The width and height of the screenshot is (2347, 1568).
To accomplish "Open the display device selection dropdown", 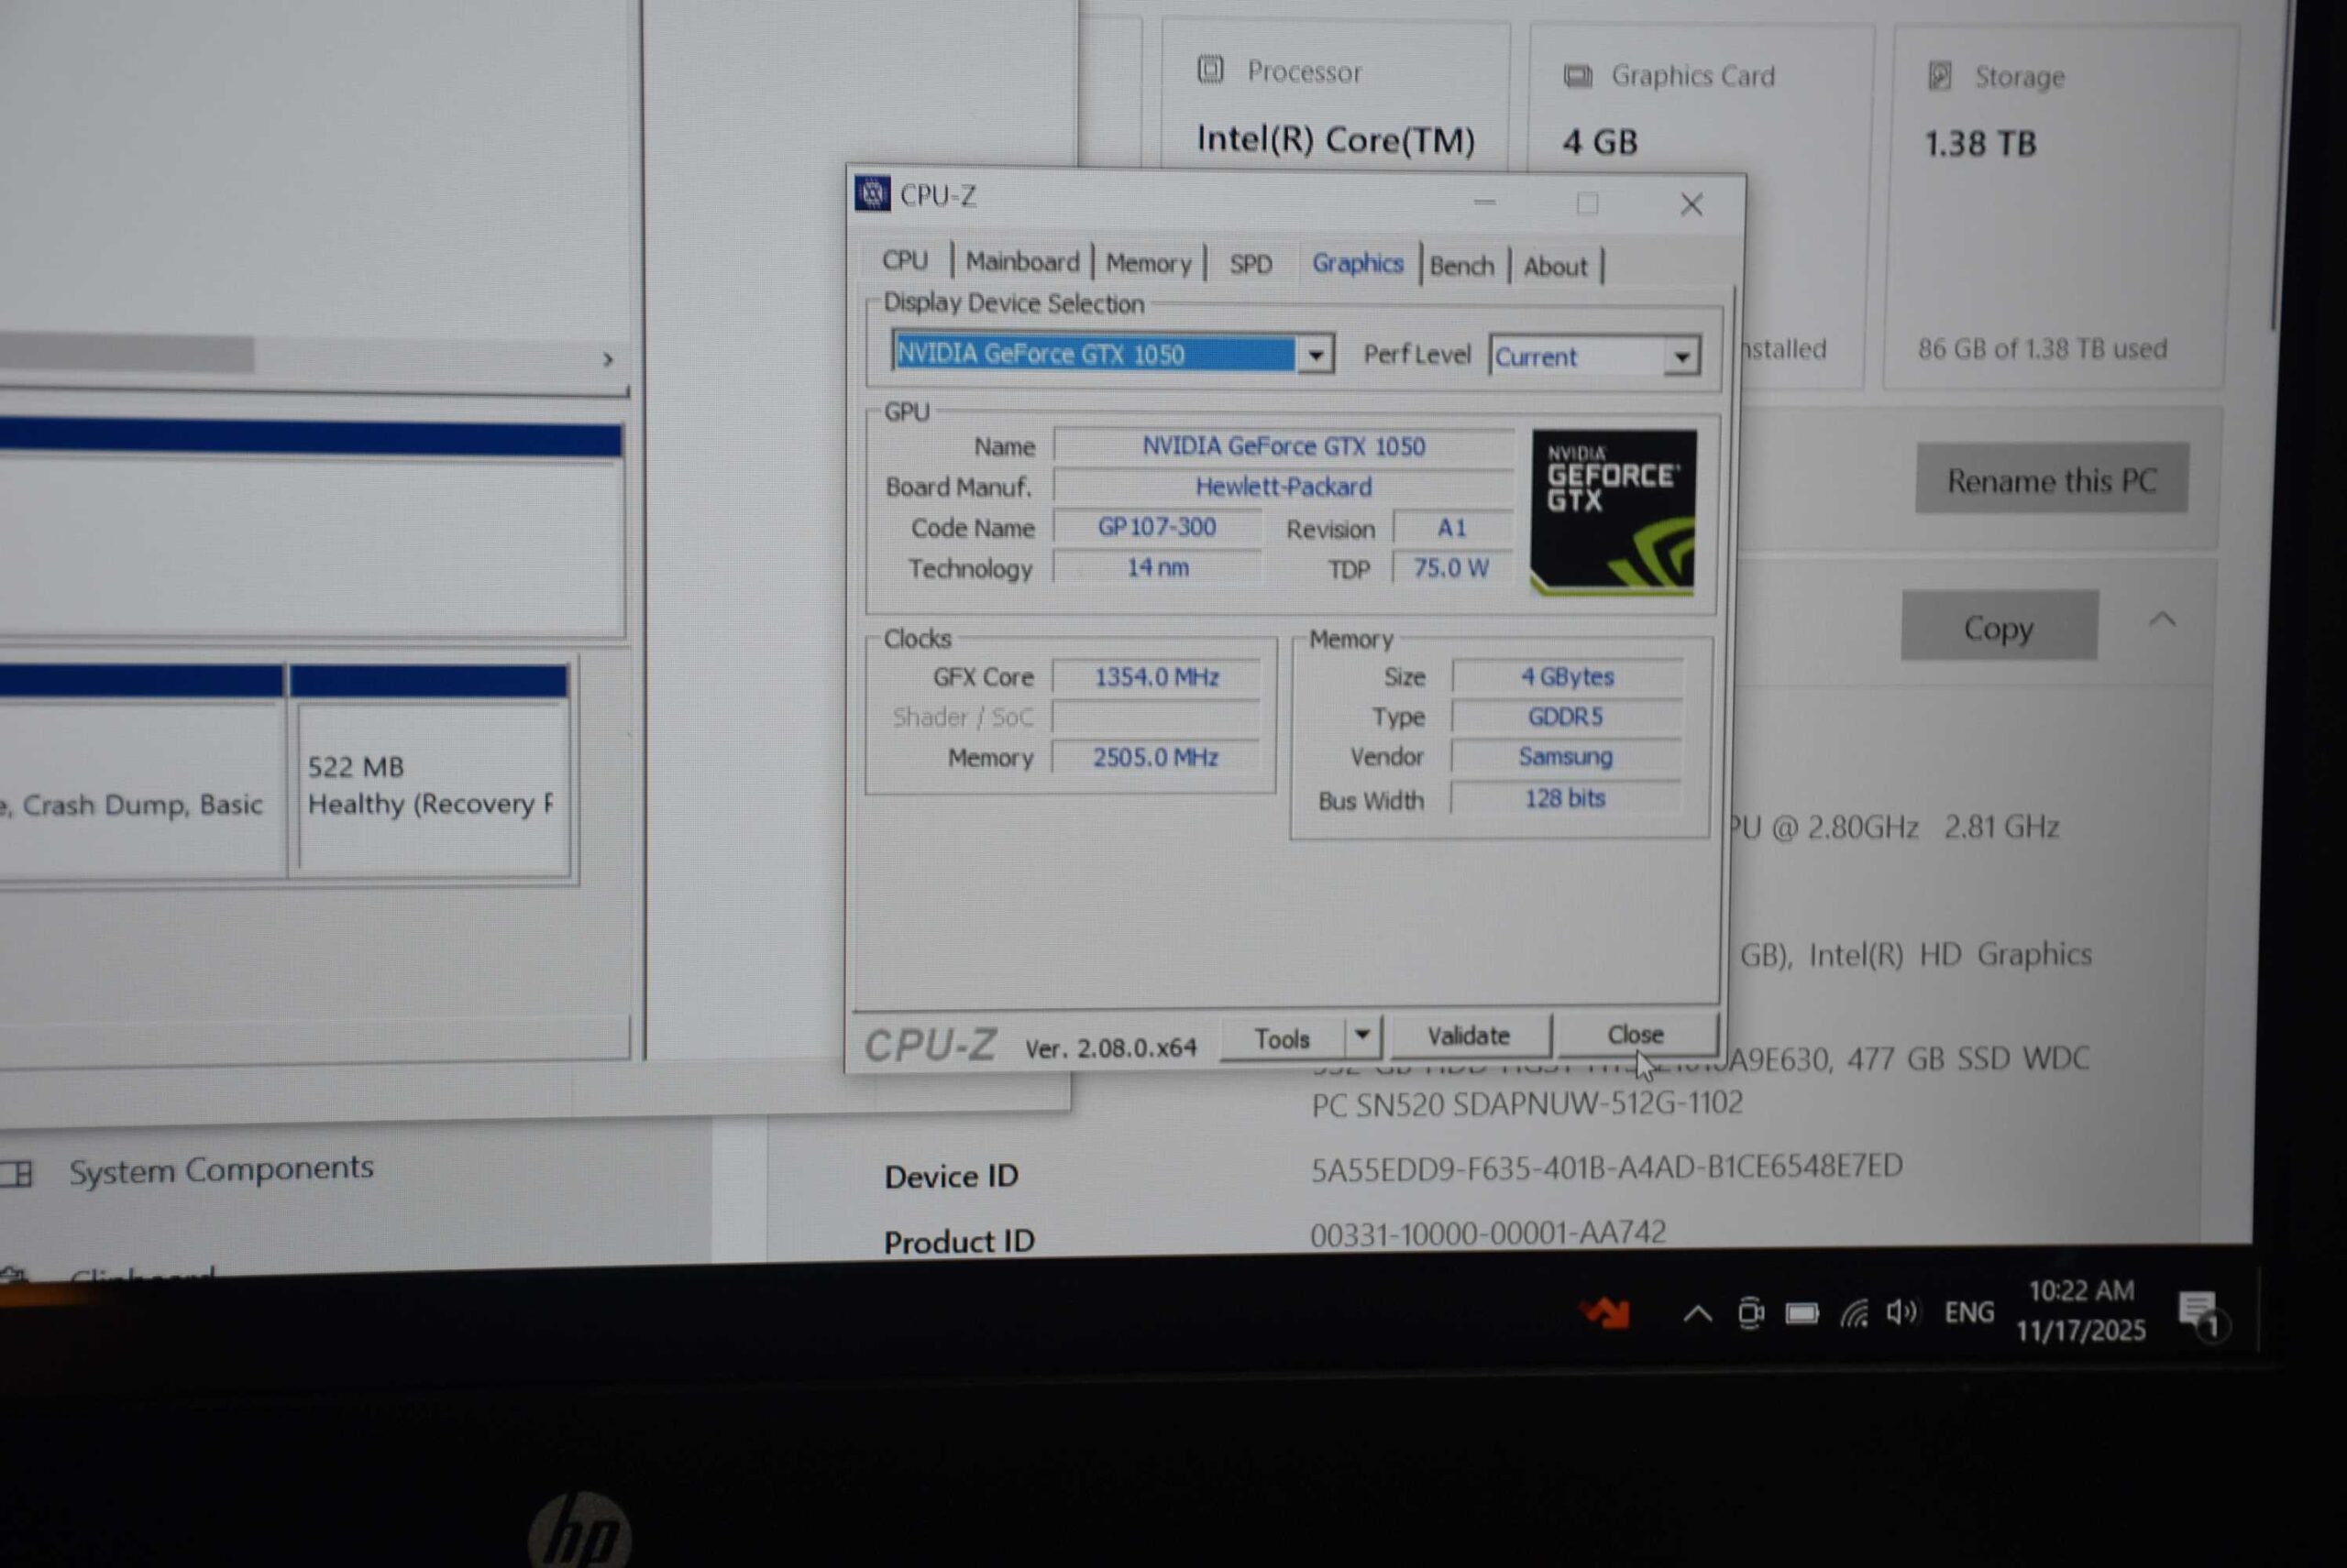I will [1316, 355].
